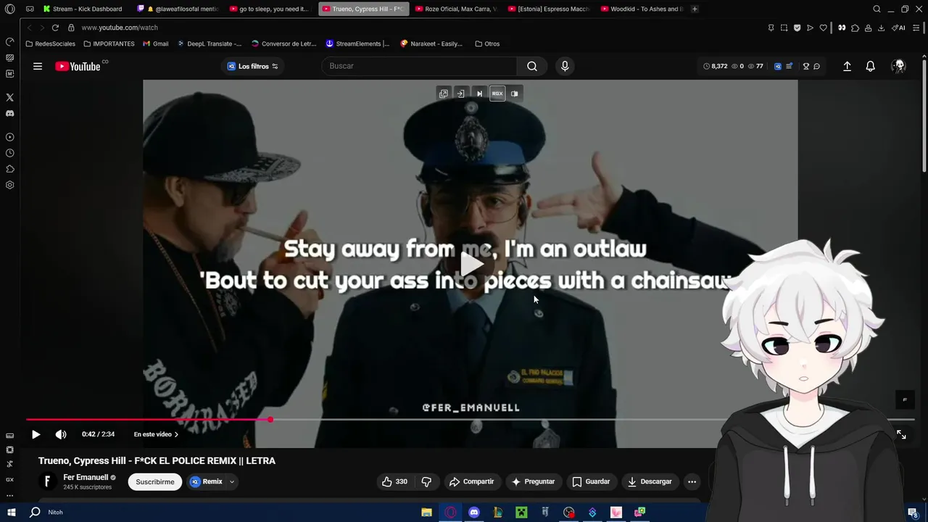Open the 'Los filtros' filter selector
This screenshot has width=928, height=522.
(x=252, y=66)
